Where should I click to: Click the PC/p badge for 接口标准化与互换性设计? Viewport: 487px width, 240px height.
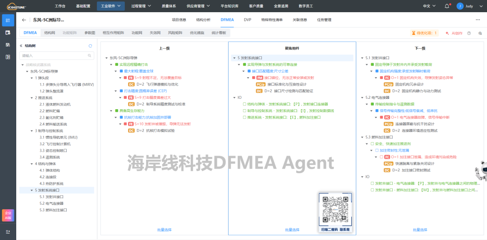(x=260, y=84)
